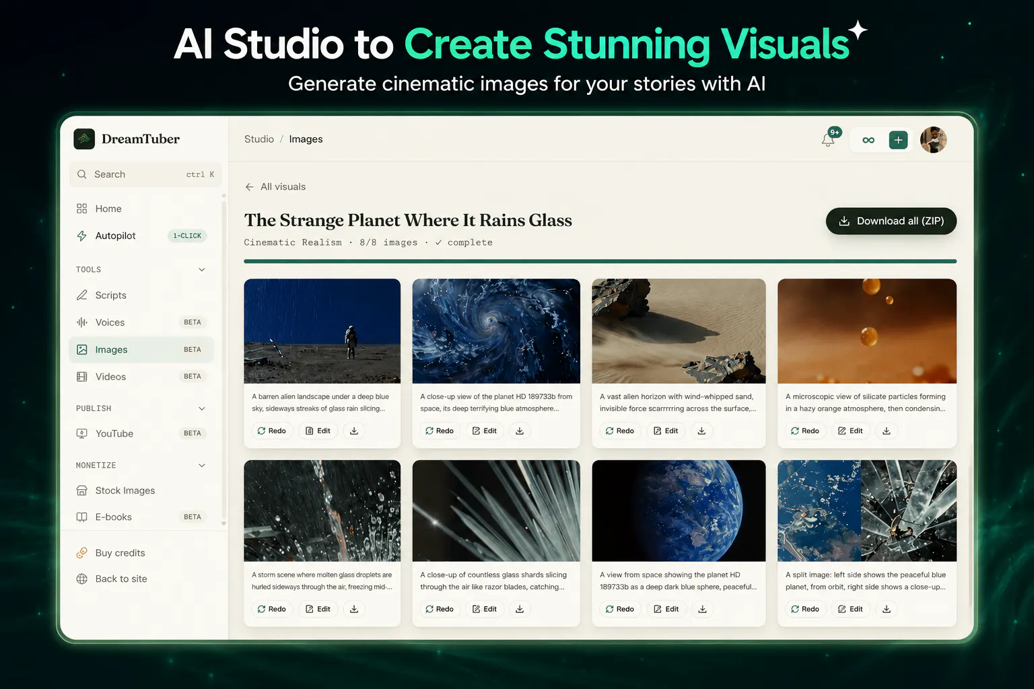Collapse the MONETIZE section chevron
The image size is (1034, 689).
click(x=202, y=466)
